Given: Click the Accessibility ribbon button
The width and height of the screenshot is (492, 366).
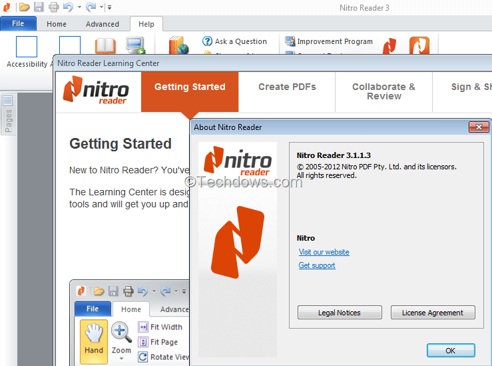Looking at the screenshot, I should point(27,52).
